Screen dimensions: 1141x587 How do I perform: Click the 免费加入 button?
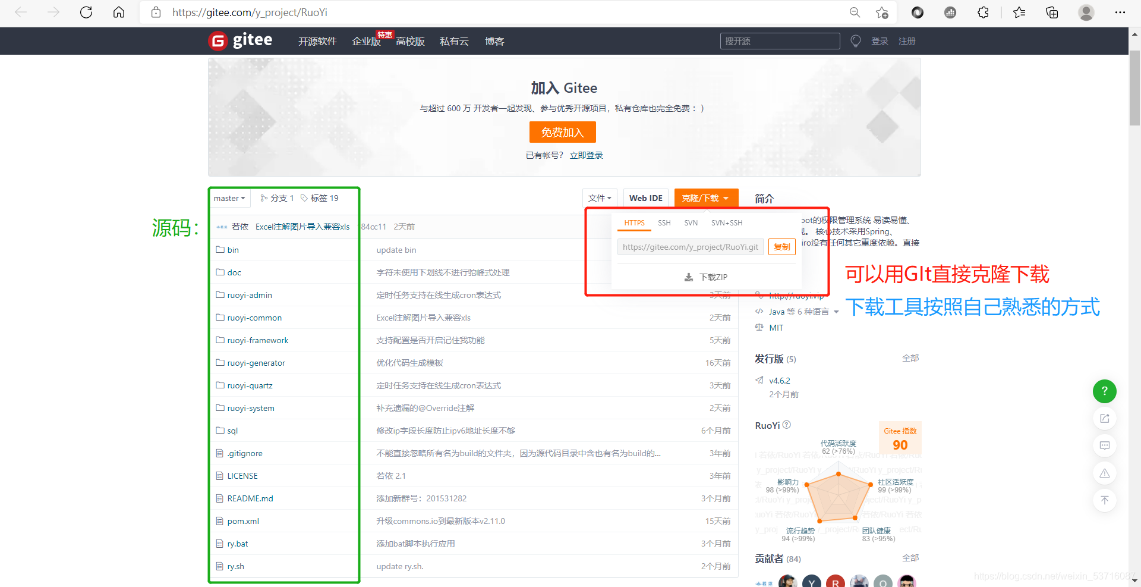[563, 132]
